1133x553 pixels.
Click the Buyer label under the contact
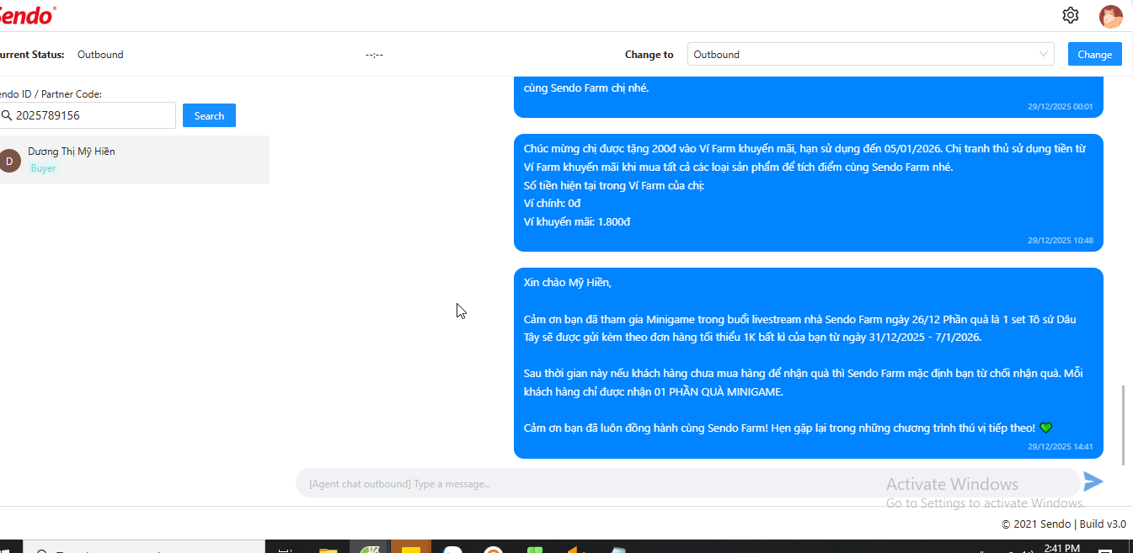pyautogui.click(x=43, y=168)
